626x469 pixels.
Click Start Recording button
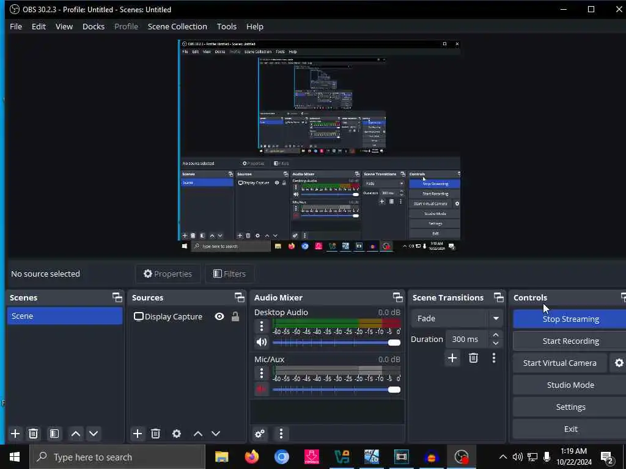(x=570, y=341)
